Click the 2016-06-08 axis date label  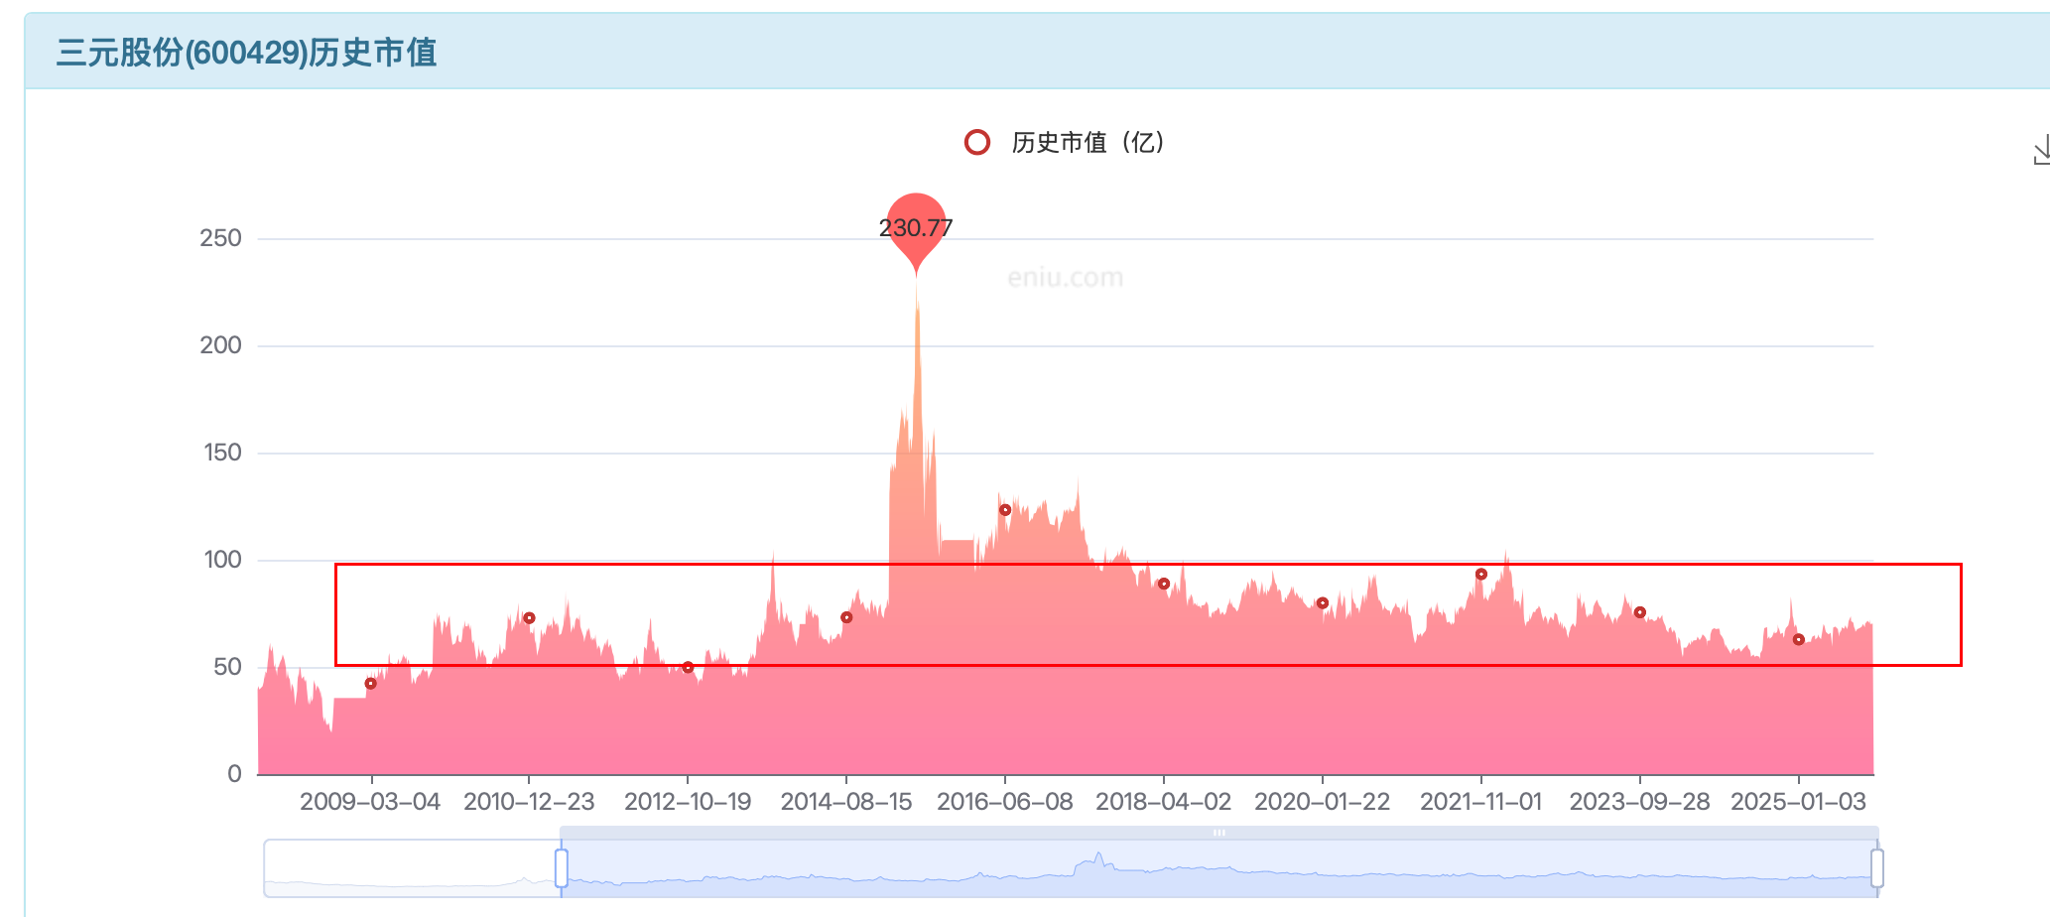pyautogui.click(x=1005, y=802)
